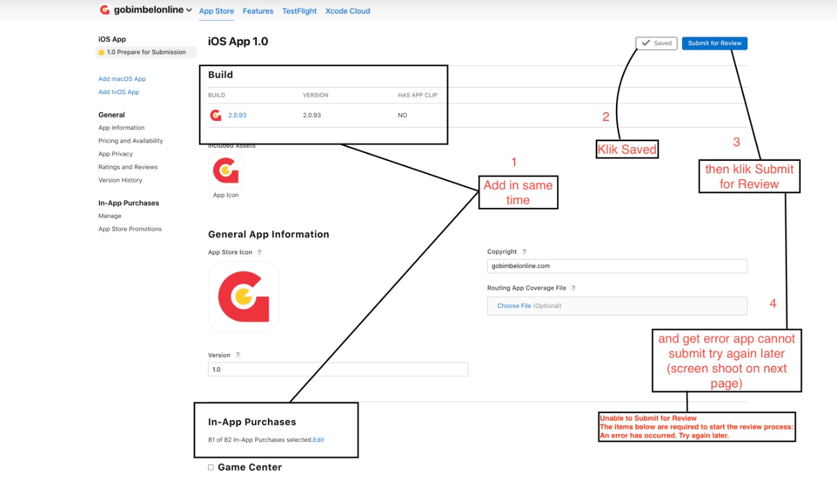This screenshot has width=837, height=480.
Task: Click the Copyright input field
Action: coord(617,266)
